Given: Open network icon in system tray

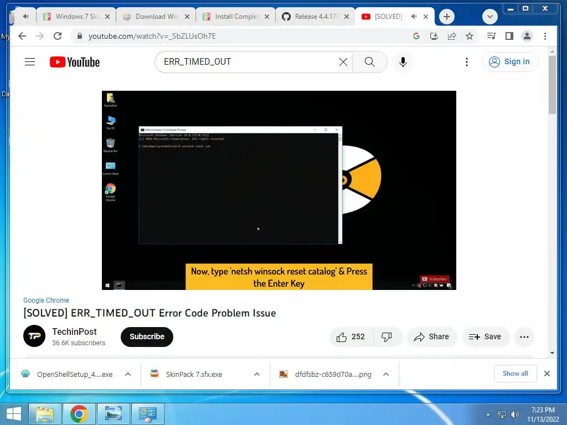Looking at the screenshot, I should click(502, 414).
